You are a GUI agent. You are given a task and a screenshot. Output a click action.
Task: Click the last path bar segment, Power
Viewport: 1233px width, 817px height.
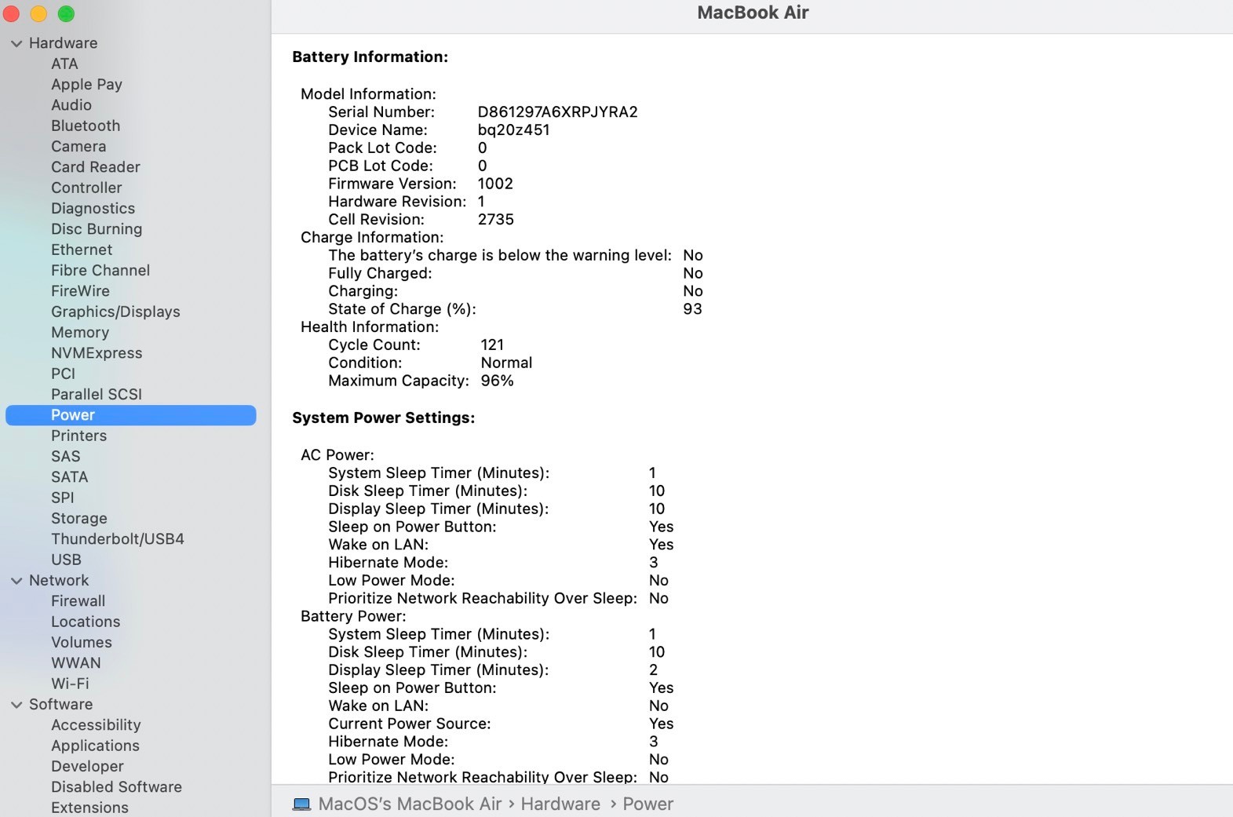click(x=648, y=804)
